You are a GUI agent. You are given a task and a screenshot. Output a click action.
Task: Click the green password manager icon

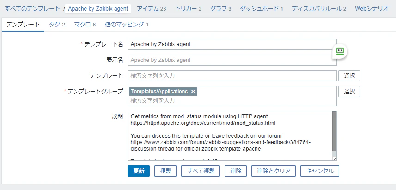340,51
